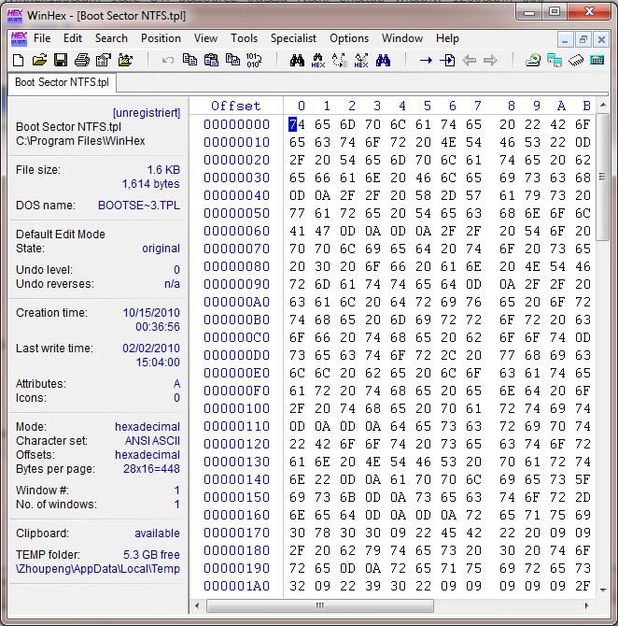618x626 pixels.
Task: Click the Open file folder icon
Action: coord(39,61)
